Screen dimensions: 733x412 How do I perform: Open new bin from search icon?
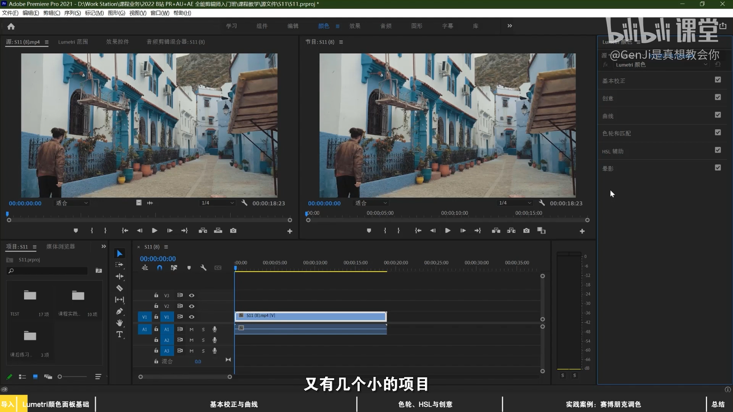tap(99, 271)
